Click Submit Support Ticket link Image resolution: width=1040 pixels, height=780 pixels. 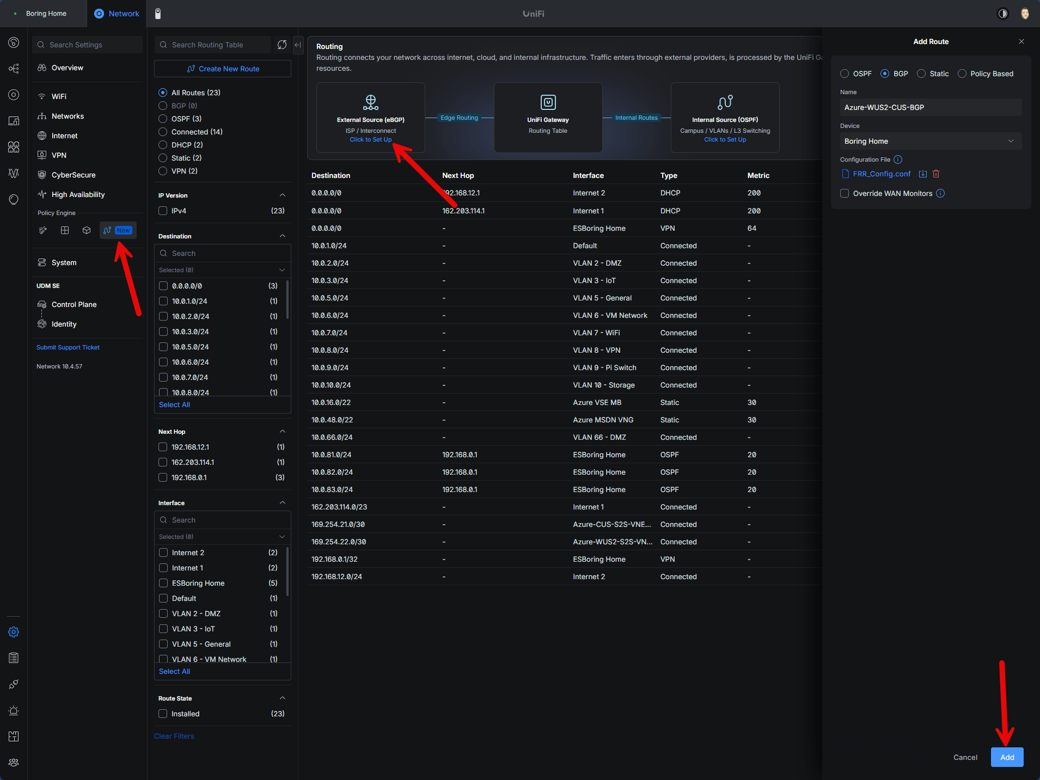(68, 347)
